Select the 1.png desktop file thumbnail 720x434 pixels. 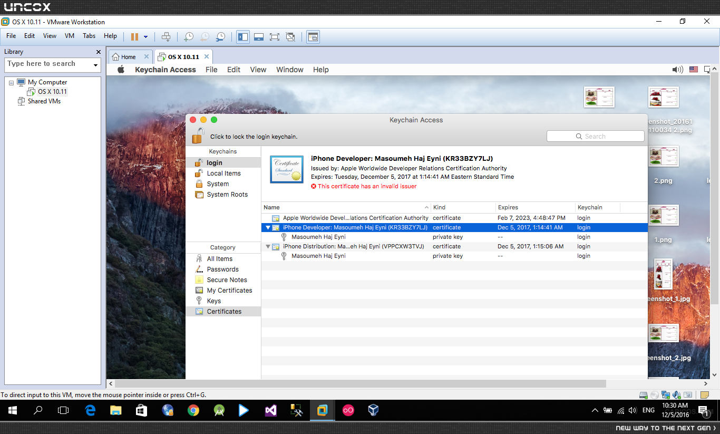click(x=663, y=215)
